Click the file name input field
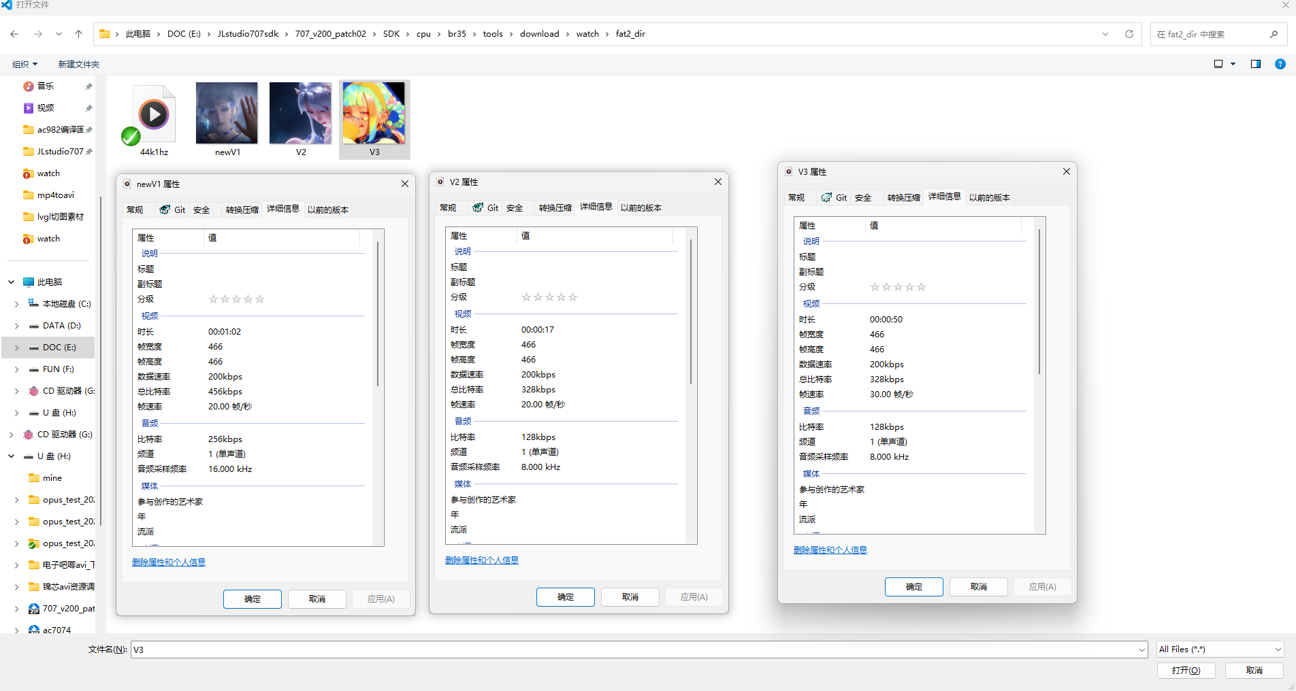This screenshot has width=1296, height=691. [x=640, y=650]
